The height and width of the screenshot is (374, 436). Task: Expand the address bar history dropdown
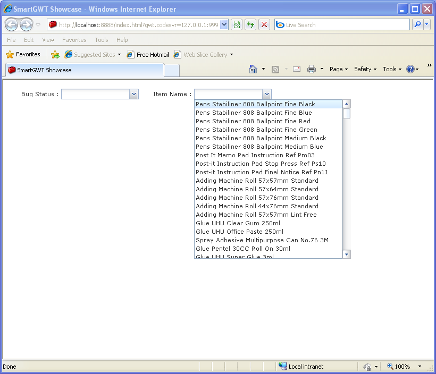224,25
